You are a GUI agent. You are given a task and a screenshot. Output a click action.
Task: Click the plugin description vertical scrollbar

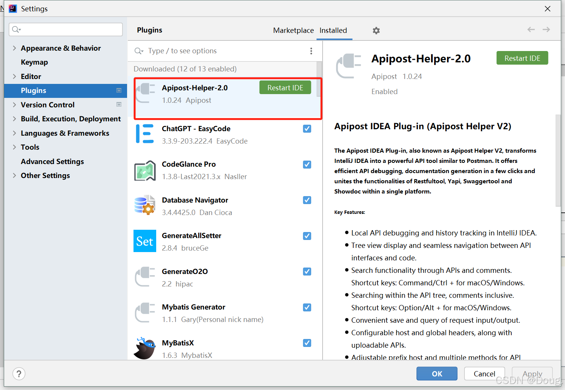coord(558,161)
